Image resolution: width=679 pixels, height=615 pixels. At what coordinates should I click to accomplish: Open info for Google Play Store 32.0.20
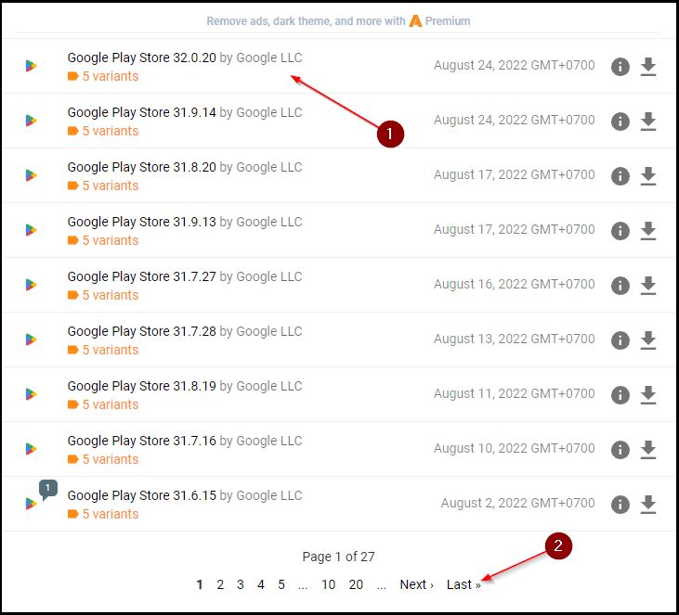(620, 67)
